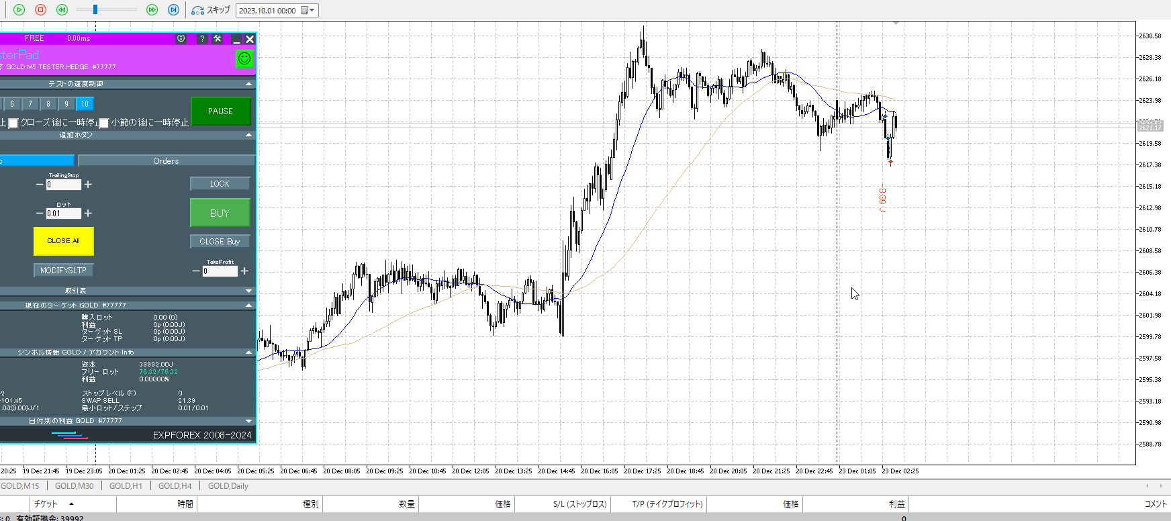Open the question mark help icon

(202, 39)
